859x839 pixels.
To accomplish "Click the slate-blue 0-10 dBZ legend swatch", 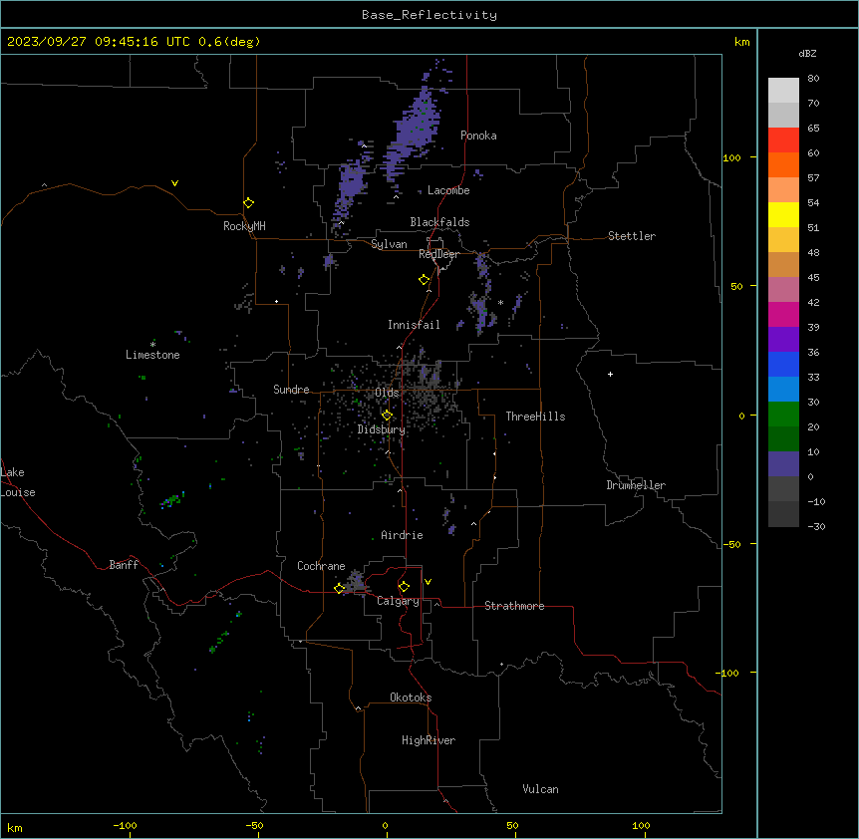I will click(x=783, y=464).
